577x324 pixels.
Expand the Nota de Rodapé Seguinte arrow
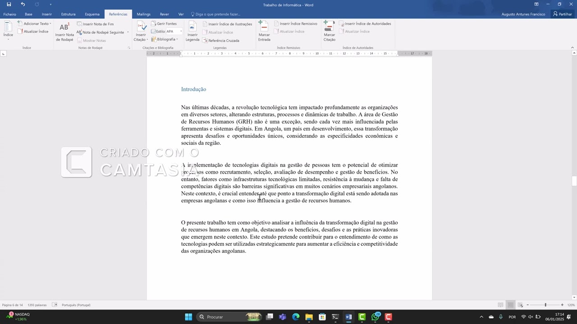pyautogui.click(x=128, y=32)
